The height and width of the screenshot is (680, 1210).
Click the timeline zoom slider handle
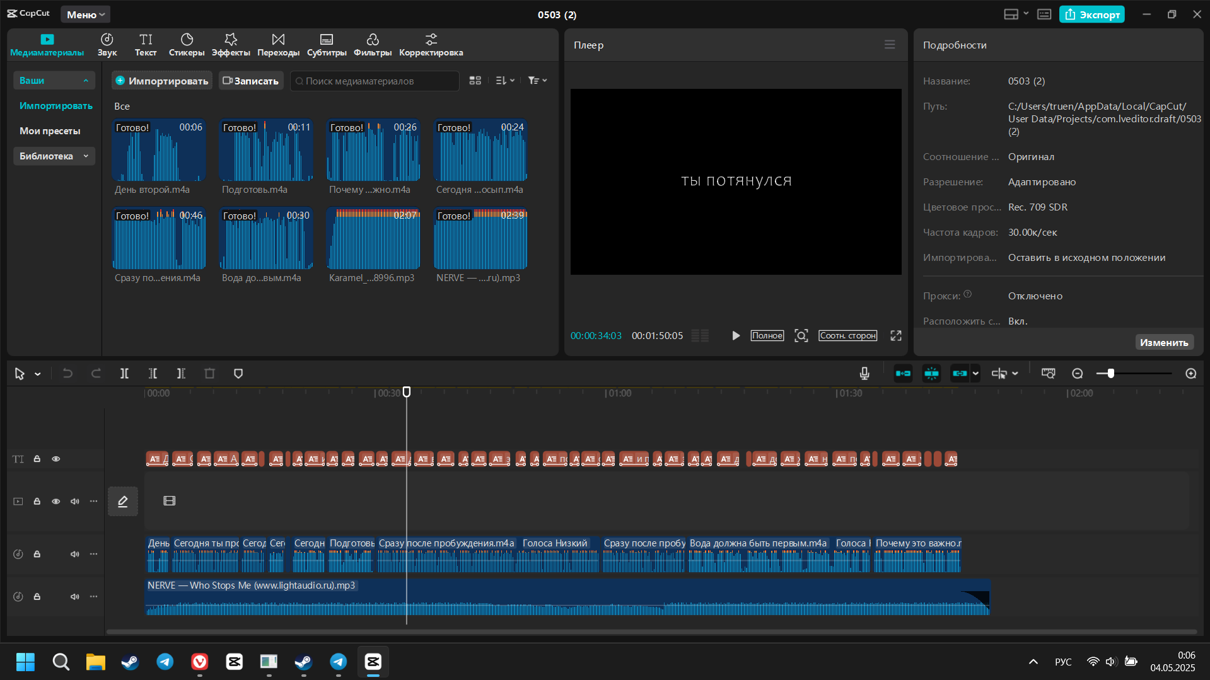point(1111,374)
